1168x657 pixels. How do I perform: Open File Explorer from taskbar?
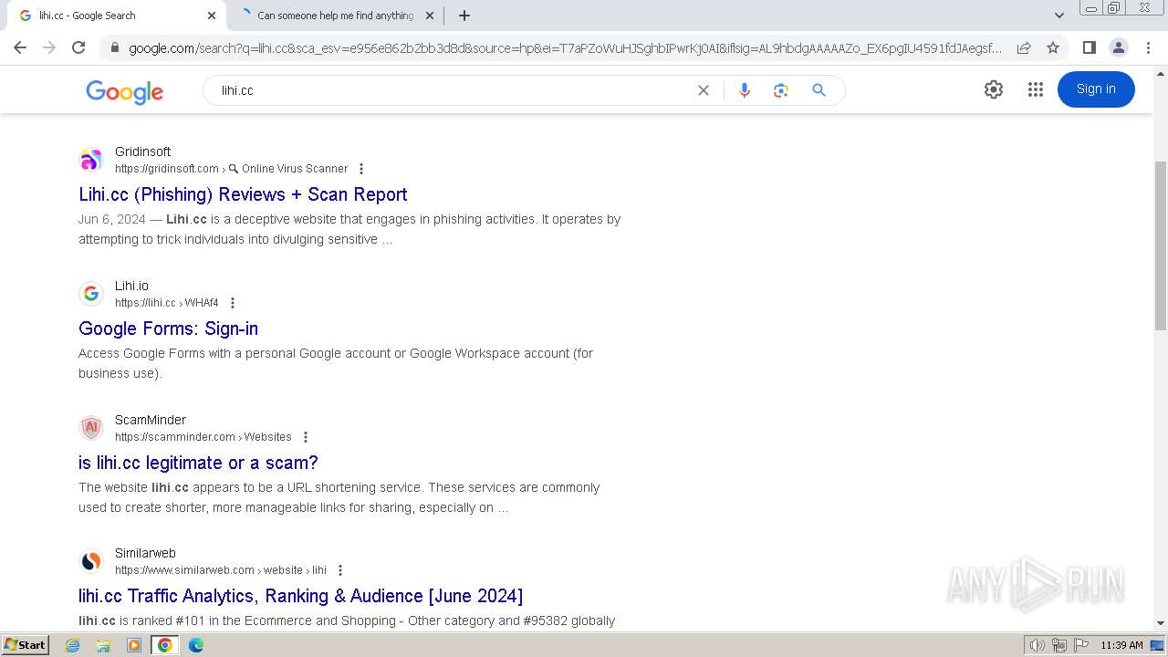click(103, 645)
